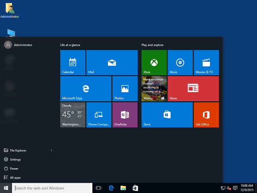Open the Phone Companion tile
257x193 pixels.
pos(99,115)
